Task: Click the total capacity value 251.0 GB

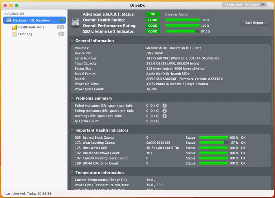Action: click(153, 64)
